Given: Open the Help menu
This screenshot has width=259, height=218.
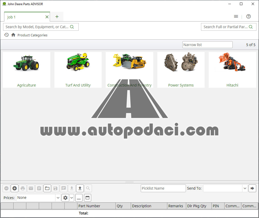Looking at the screenshot, I should click(248, 16).
